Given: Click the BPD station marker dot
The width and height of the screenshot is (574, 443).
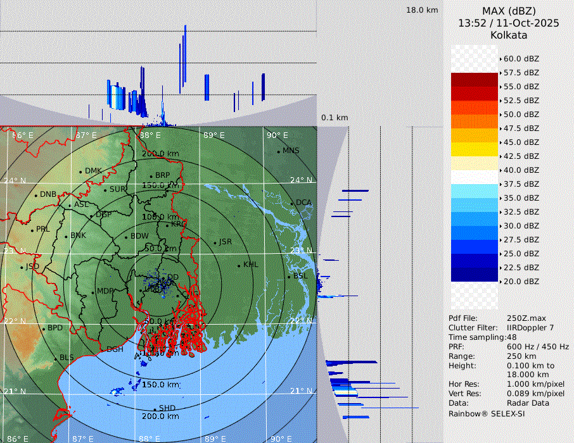Looking at the screenshot, I should click(x=44, y=328).
